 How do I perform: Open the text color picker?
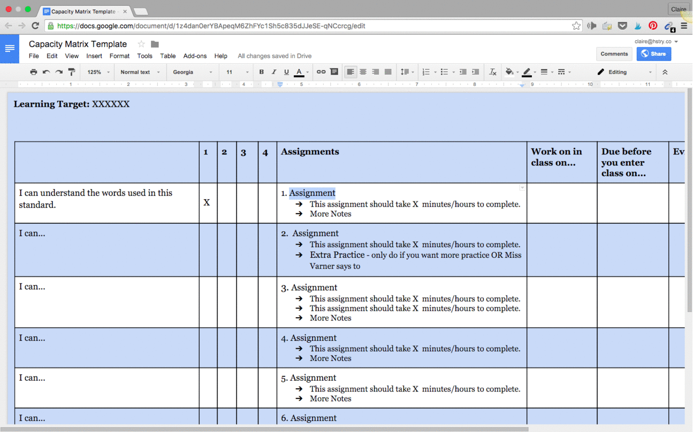[300, 72]
